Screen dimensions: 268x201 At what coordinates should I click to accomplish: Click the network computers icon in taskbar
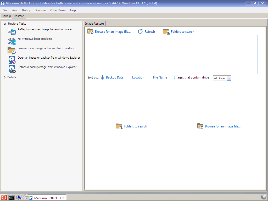point(19,198)
